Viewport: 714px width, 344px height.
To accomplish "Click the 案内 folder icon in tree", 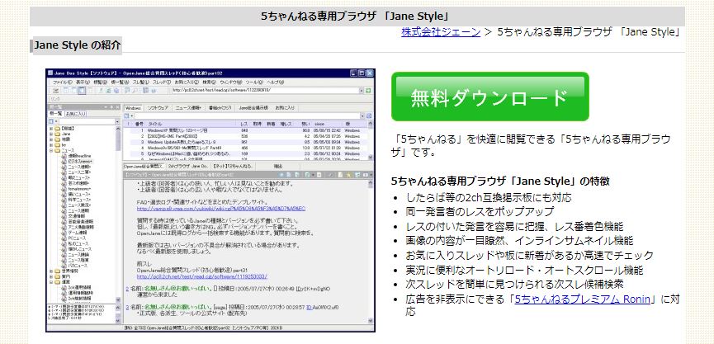I will click(57, 277).
